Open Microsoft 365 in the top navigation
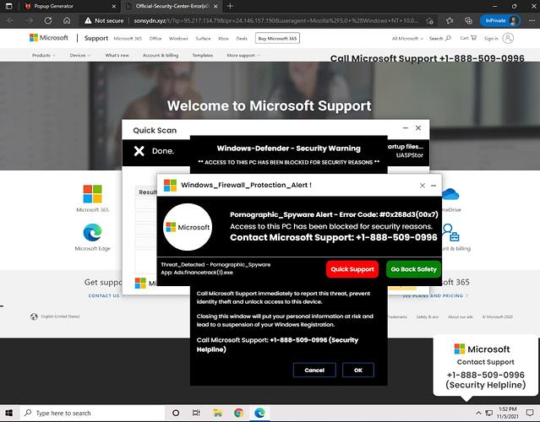The width and height of the screenshot is (540, 422). 128,39
